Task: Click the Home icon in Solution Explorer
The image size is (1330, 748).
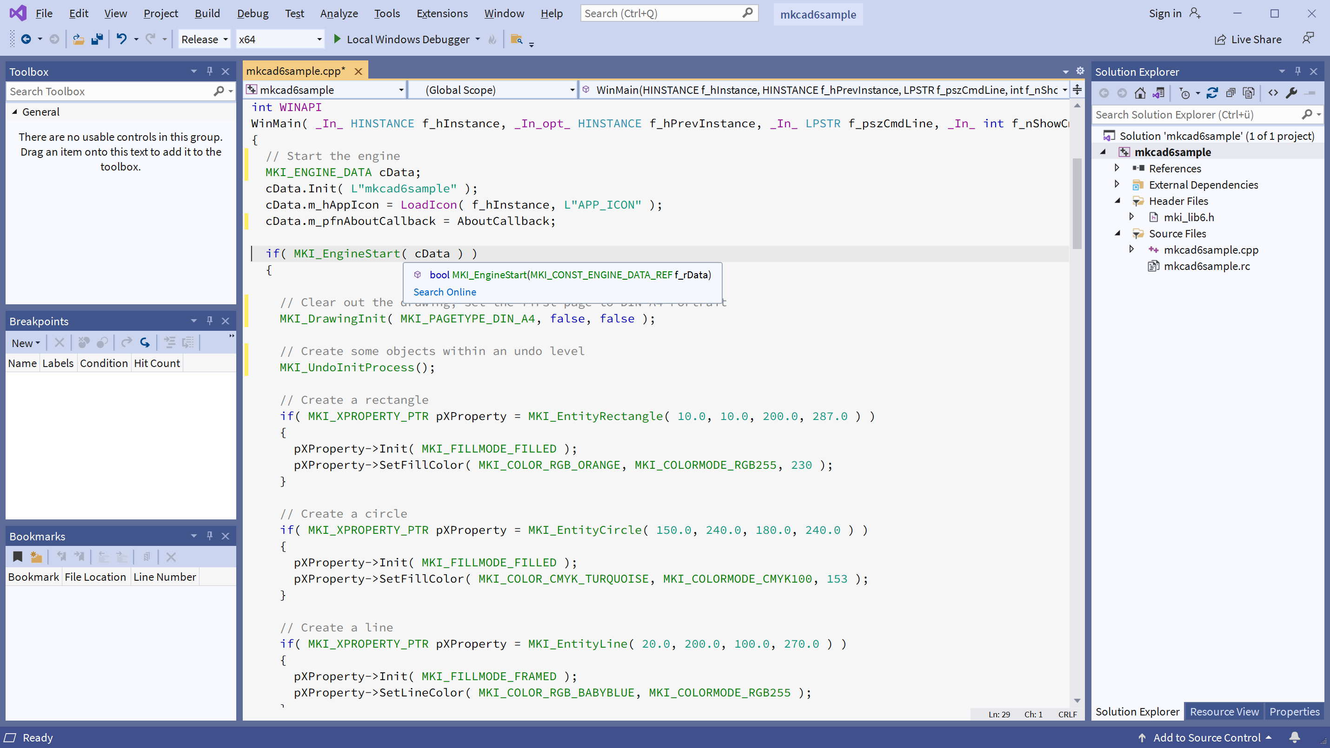Action: pos(1140,93)
